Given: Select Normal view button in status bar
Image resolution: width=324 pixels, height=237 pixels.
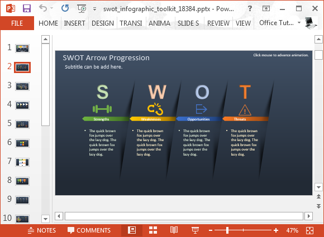Looking at the screenshot, I should coord(132,230).
